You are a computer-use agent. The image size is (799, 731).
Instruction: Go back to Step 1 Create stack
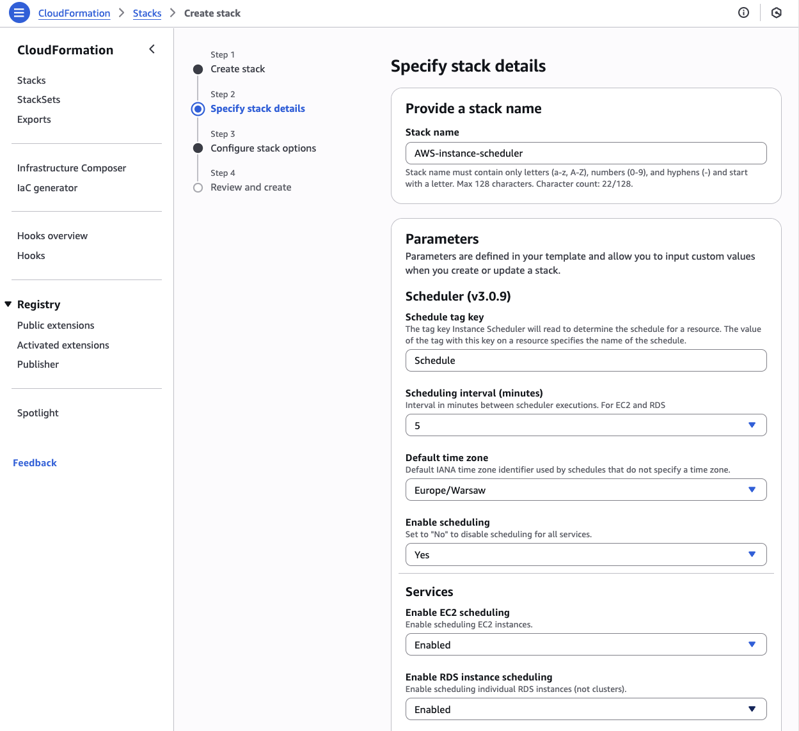(x=237, y=69)
